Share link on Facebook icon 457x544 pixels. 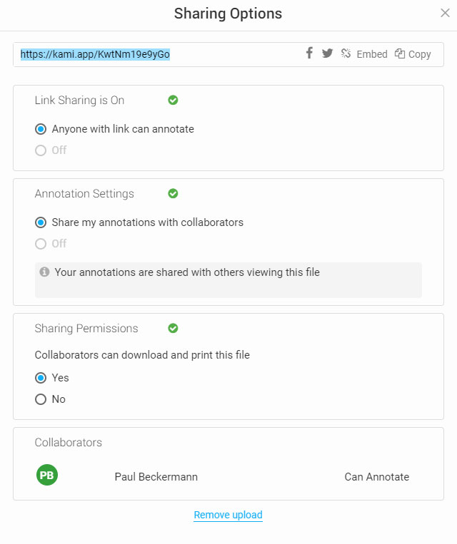click(x=309, y=53)
